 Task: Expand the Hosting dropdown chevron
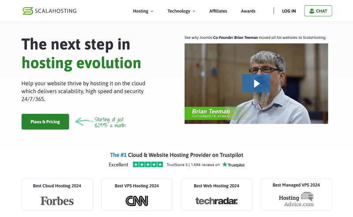152,11
